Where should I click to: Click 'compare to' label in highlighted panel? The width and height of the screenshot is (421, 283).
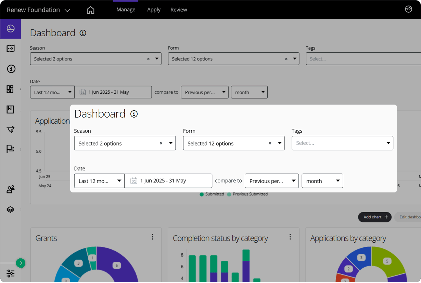tap(228, 181)
